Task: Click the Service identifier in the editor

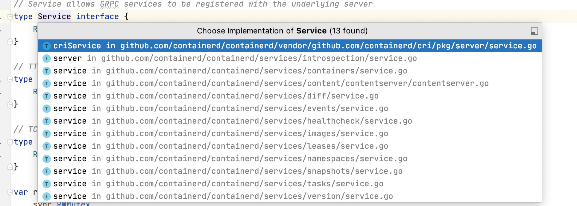Action: click(x=54, y=16)
